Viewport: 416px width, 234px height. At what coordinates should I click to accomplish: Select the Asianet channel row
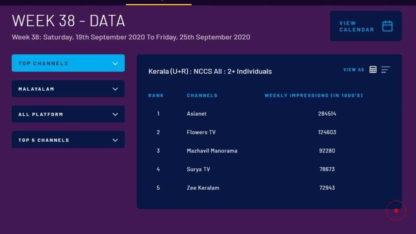[197, 114]
